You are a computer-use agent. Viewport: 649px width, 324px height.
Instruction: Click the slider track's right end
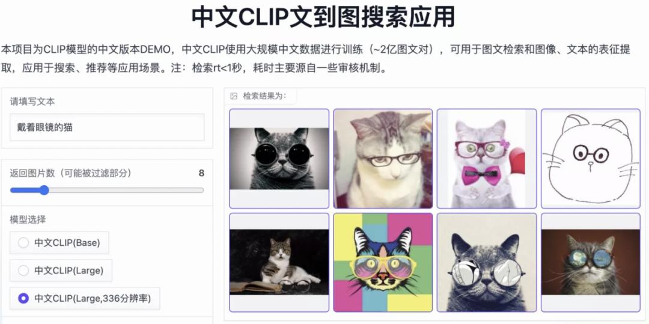[x=201, y=191]
